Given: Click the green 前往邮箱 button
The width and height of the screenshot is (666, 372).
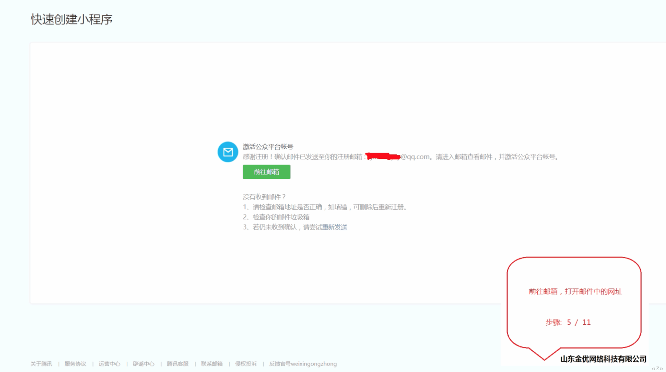Looking at the screenshot, I should pyautogui.click(x=266, y=172).
